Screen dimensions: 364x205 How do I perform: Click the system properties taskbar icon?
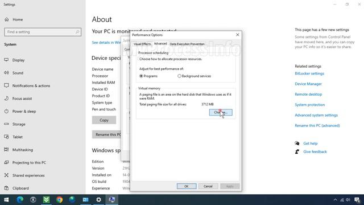click(x=112, y=200)
